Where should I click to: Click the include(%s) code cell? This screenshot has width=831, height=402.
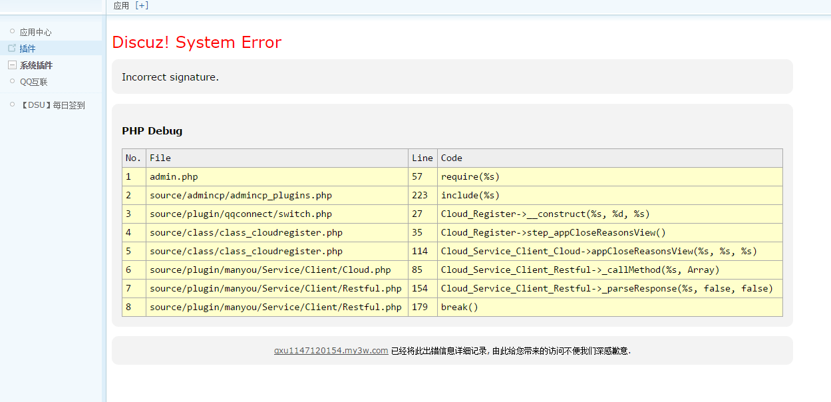pyautogui.click(x=610, y=195)
